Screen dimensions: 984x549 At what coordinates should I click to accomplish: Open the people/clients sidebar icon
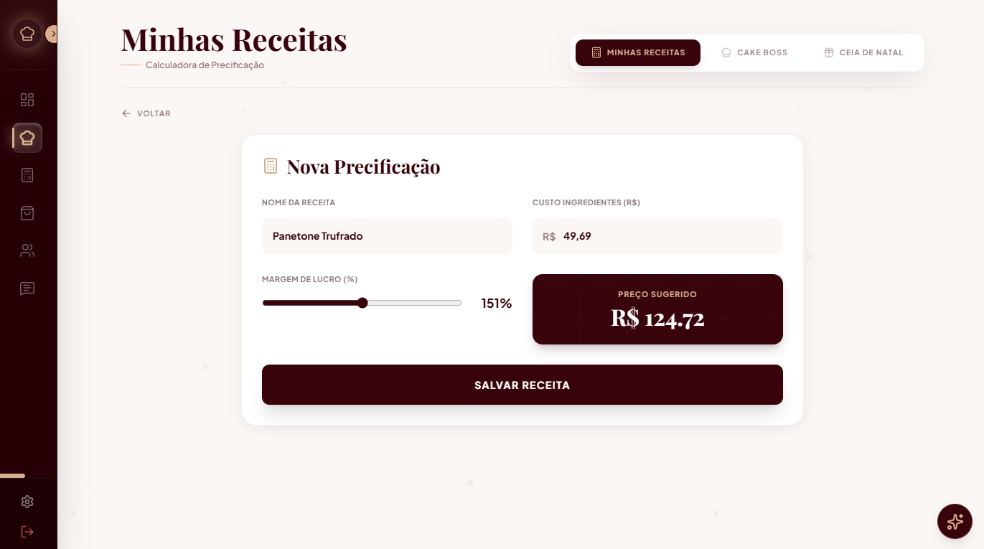[27, 250]
